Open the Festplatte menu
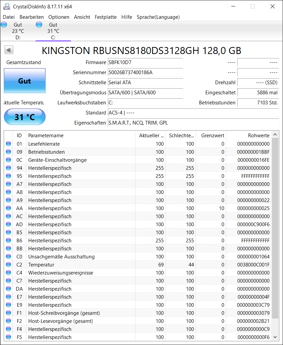 (106, 17)
